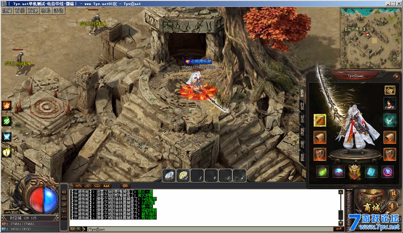
Task: Select the third chat channel tab icon
Action: tap(97, 185)
